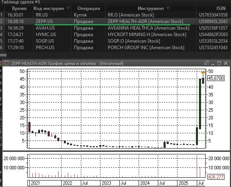Click the 2021 label on the time axis
This screenshot has height=187, width=231.
(x=35, y=183)
